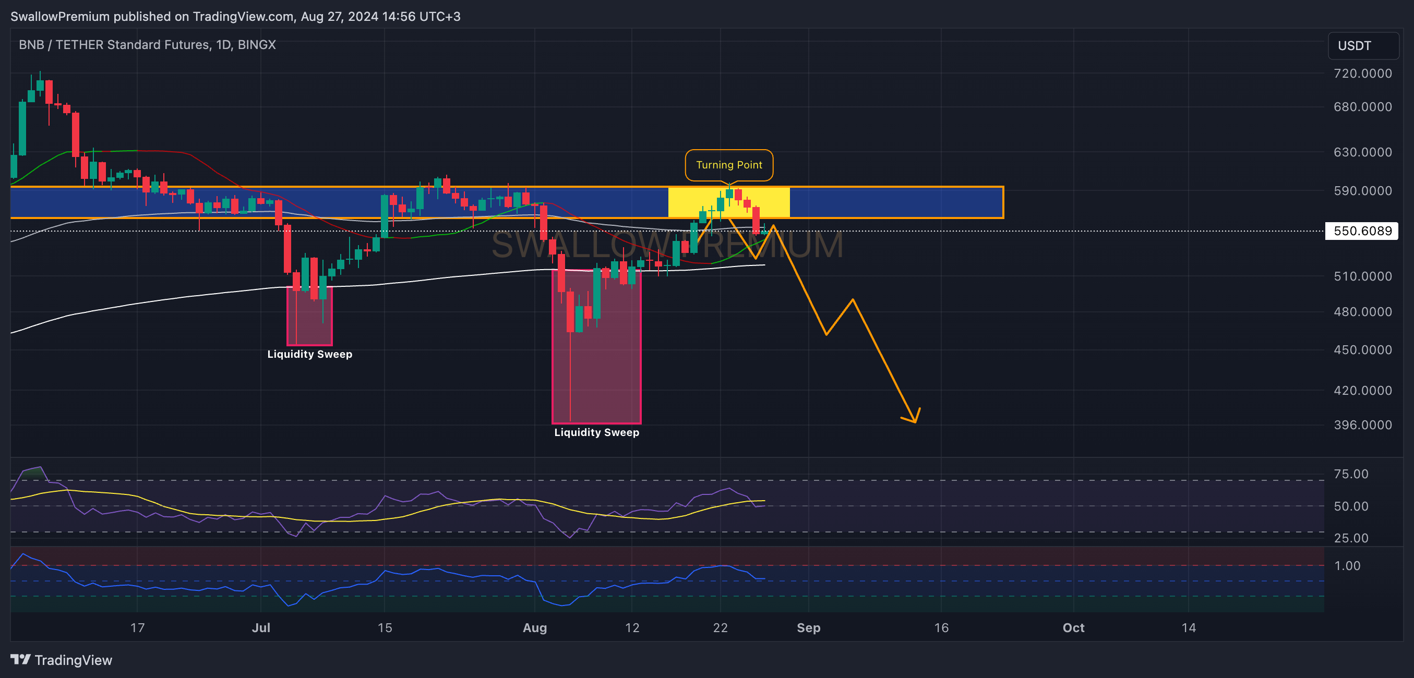This screenshot has height=678, width=1414.
Task: Click the Turning Point callout label
Action: point(729,165)
